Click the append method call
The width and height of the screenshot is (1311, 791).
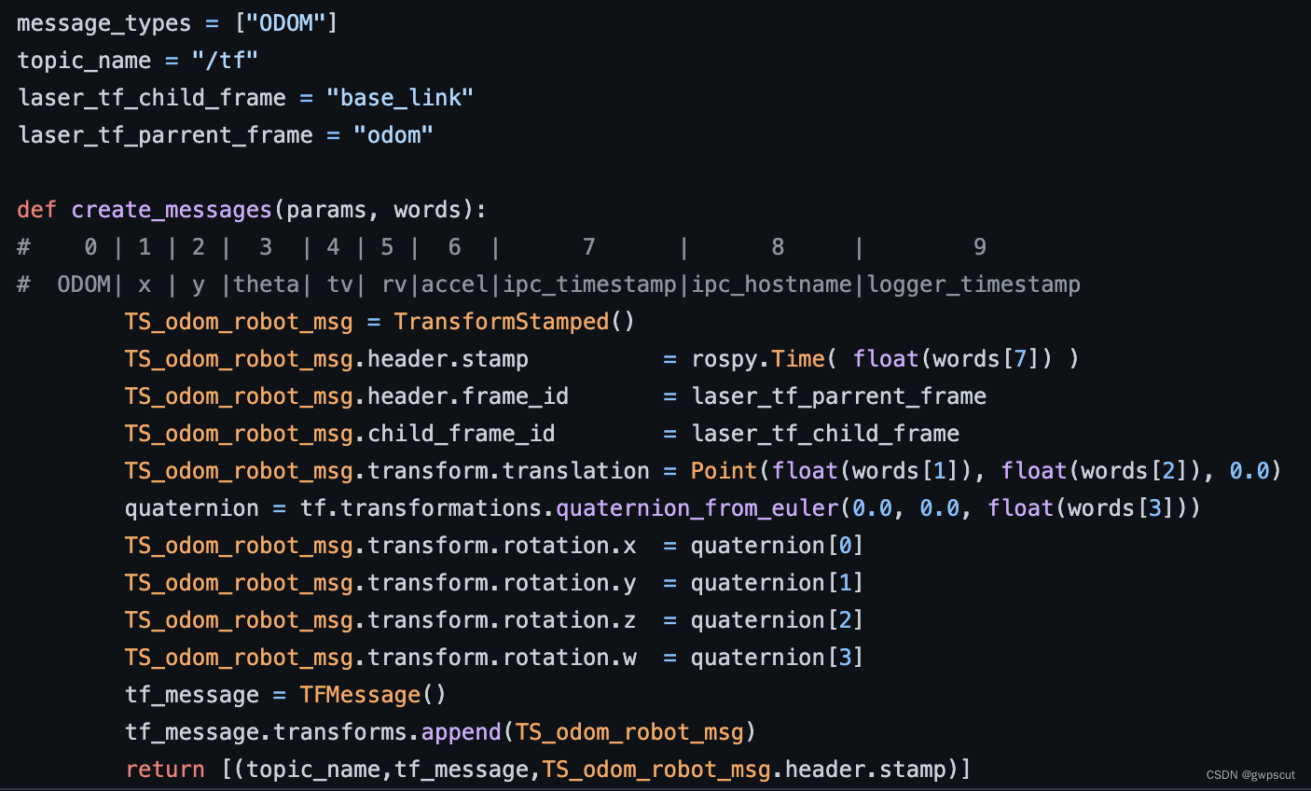pyautogui.click(x=462, y=732)
